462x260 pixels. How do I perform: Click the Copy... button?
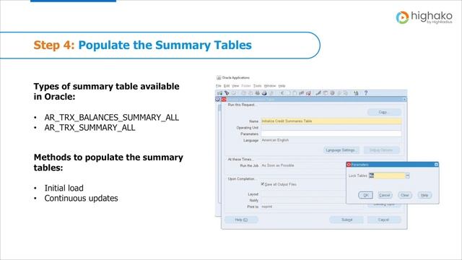384,112
